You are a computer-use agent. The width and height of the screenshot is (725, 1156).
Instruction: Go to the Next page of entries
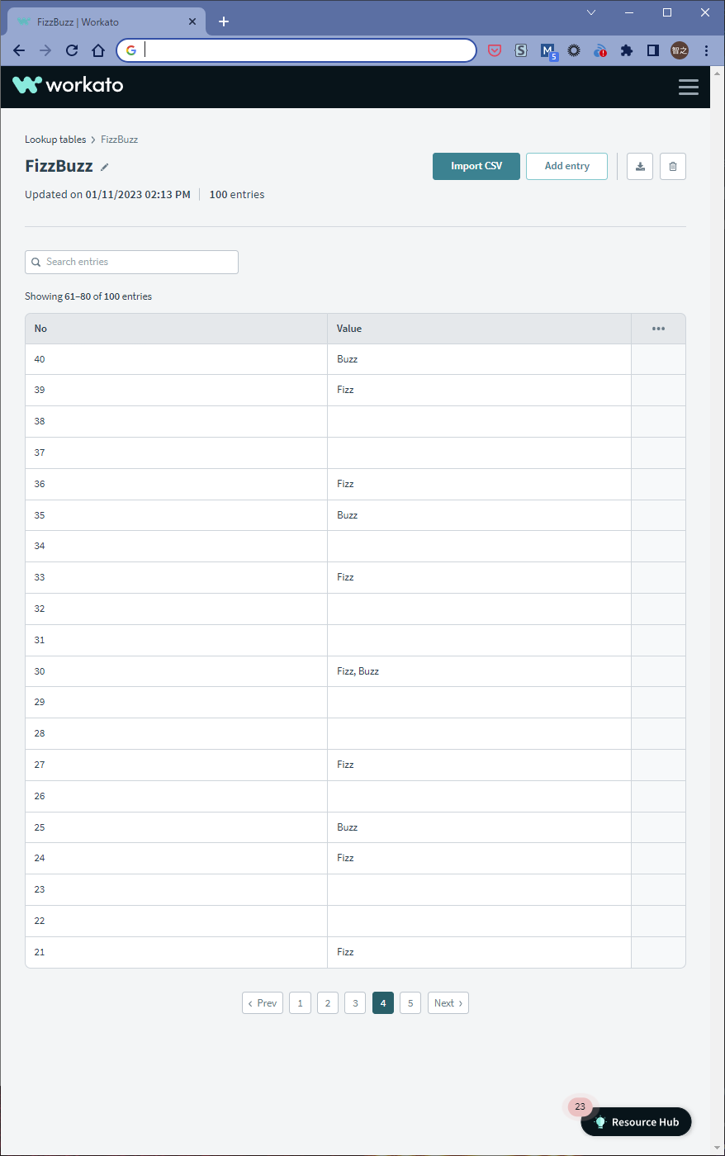(x=448, y=1003)
